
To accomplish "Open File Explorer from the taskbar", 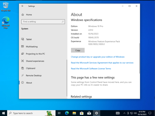I will (74, 113).
